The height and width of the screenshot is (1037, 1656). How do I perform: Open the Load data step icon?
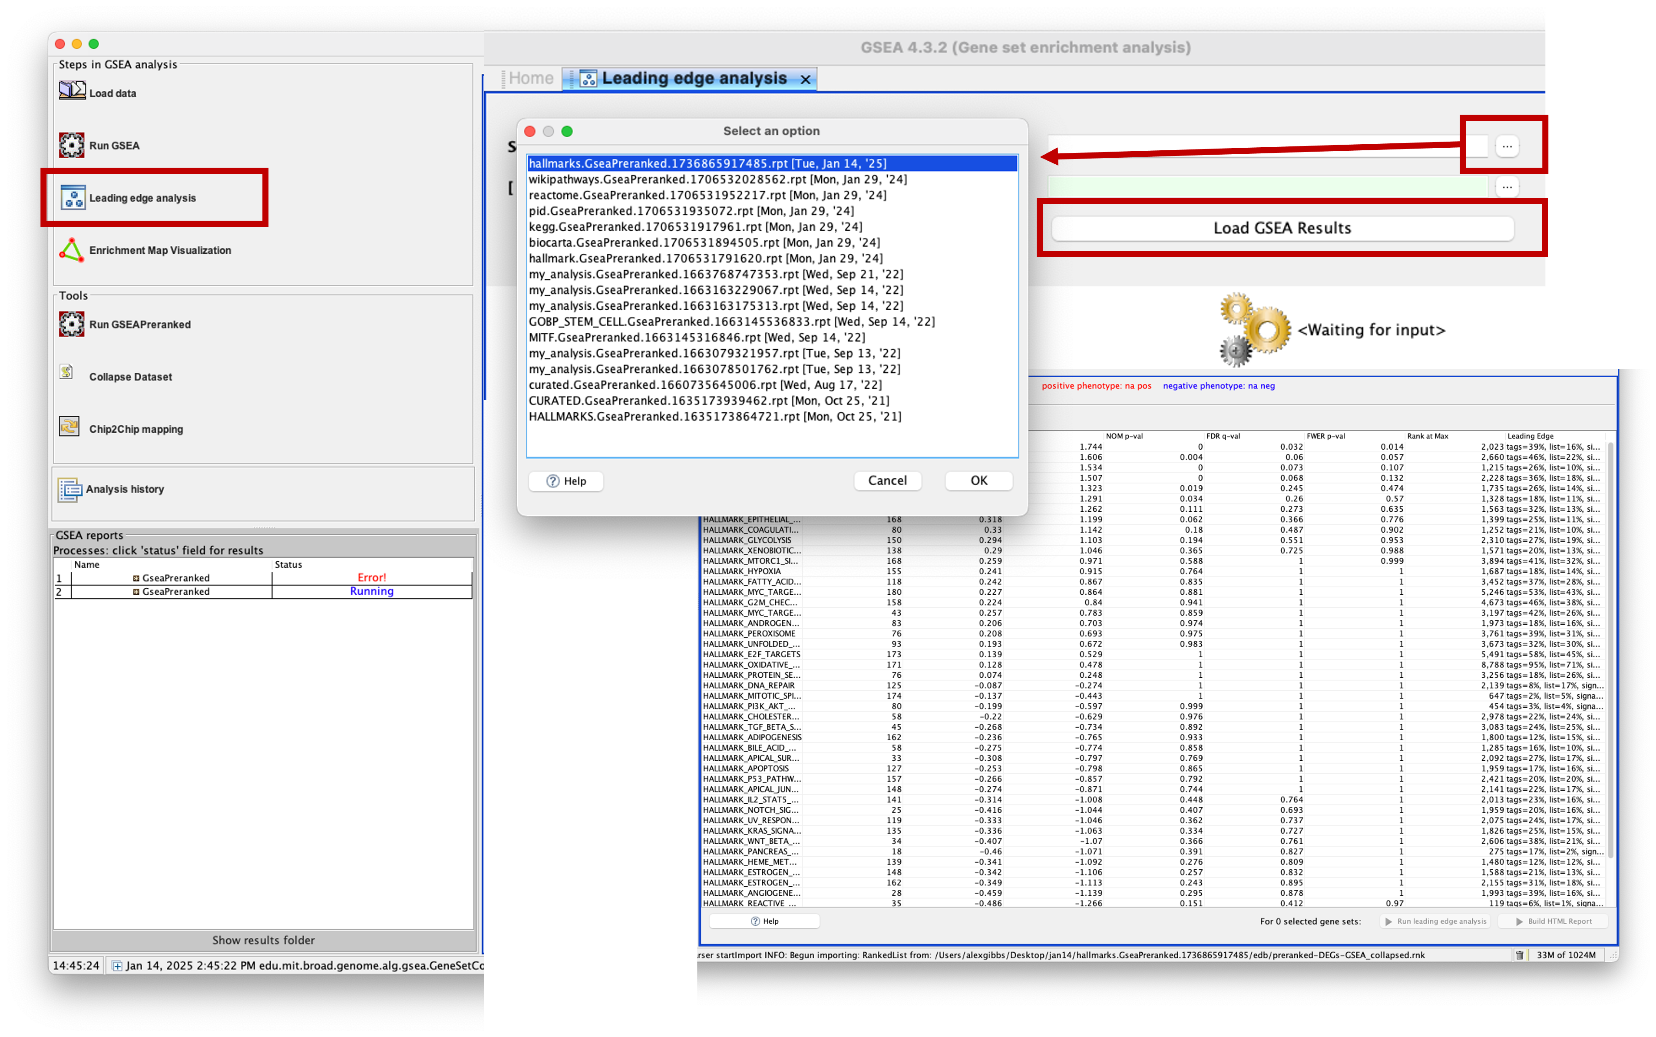72,91
